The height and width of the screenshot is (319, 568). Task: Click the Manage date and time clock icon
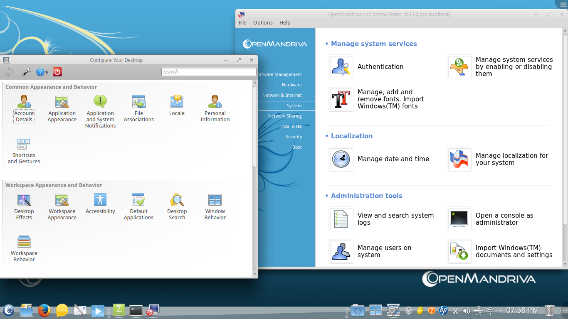point(341,159)
